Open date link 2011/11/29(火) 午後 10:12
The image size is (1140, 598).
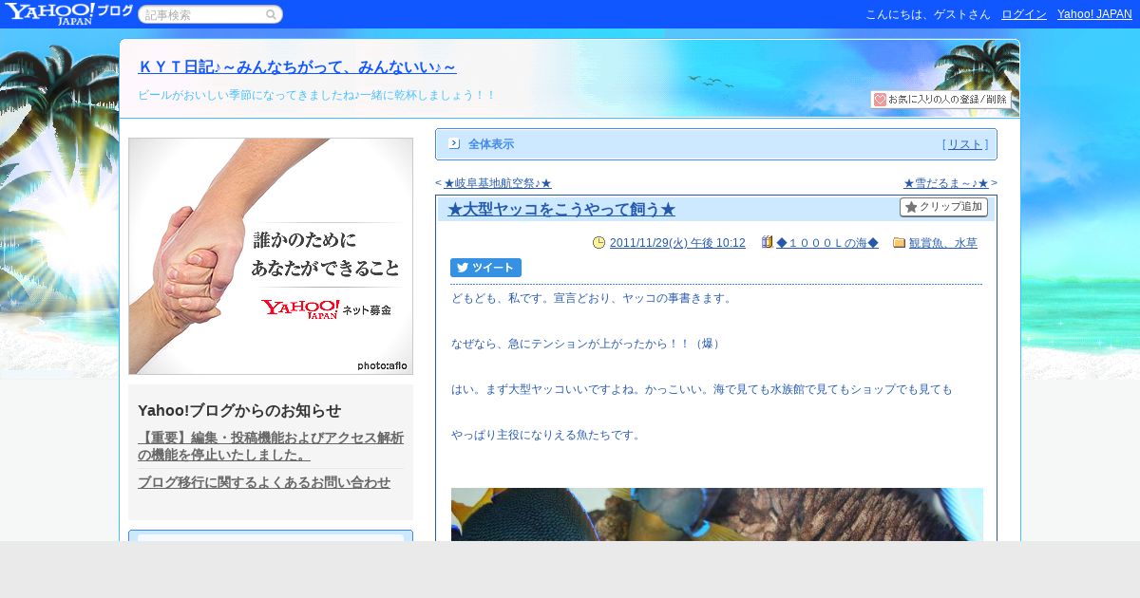pos(677,243)
